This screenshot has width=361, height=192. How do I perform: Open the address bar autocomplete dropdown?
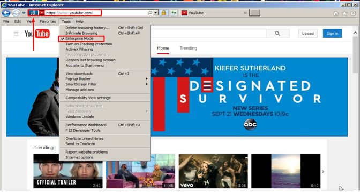pyautogui.click(x=156, y=13)
